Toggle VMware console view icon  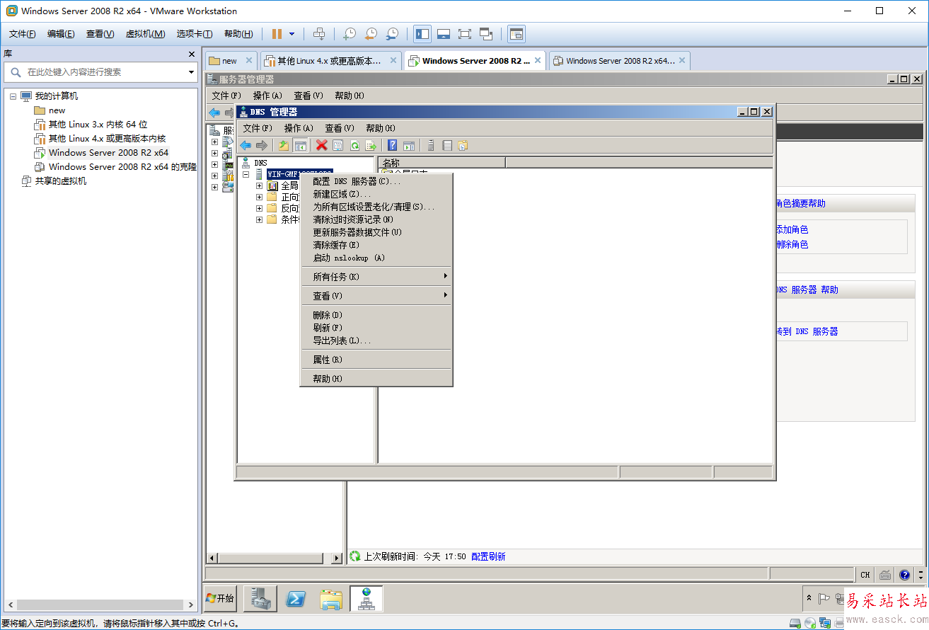point(517,33)
